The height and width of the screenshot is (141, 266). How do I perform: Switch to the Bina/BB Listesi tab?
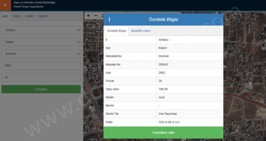(x=141, y=31)
